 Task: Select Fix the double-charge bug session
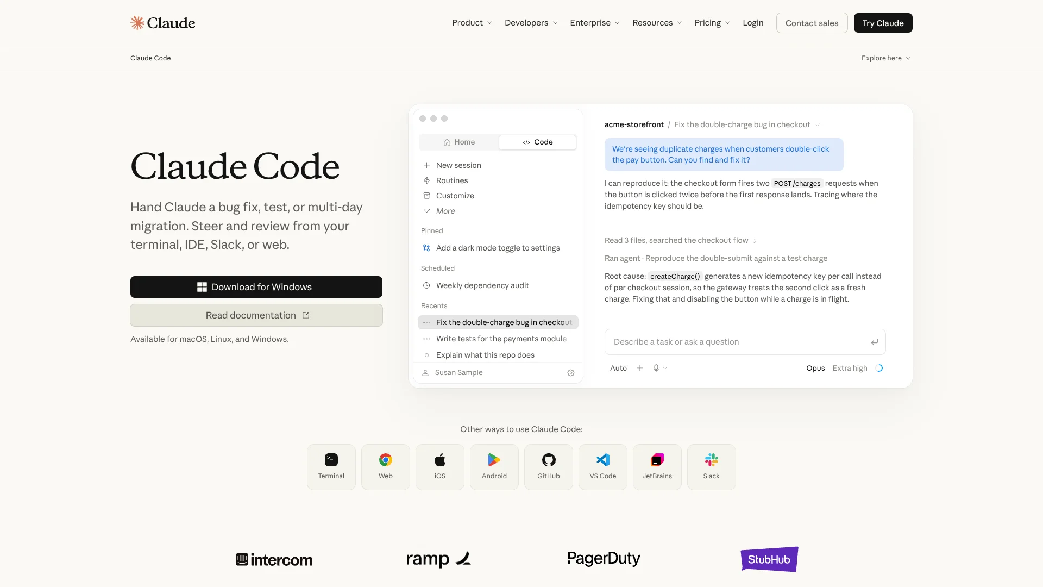coord(498,322)
